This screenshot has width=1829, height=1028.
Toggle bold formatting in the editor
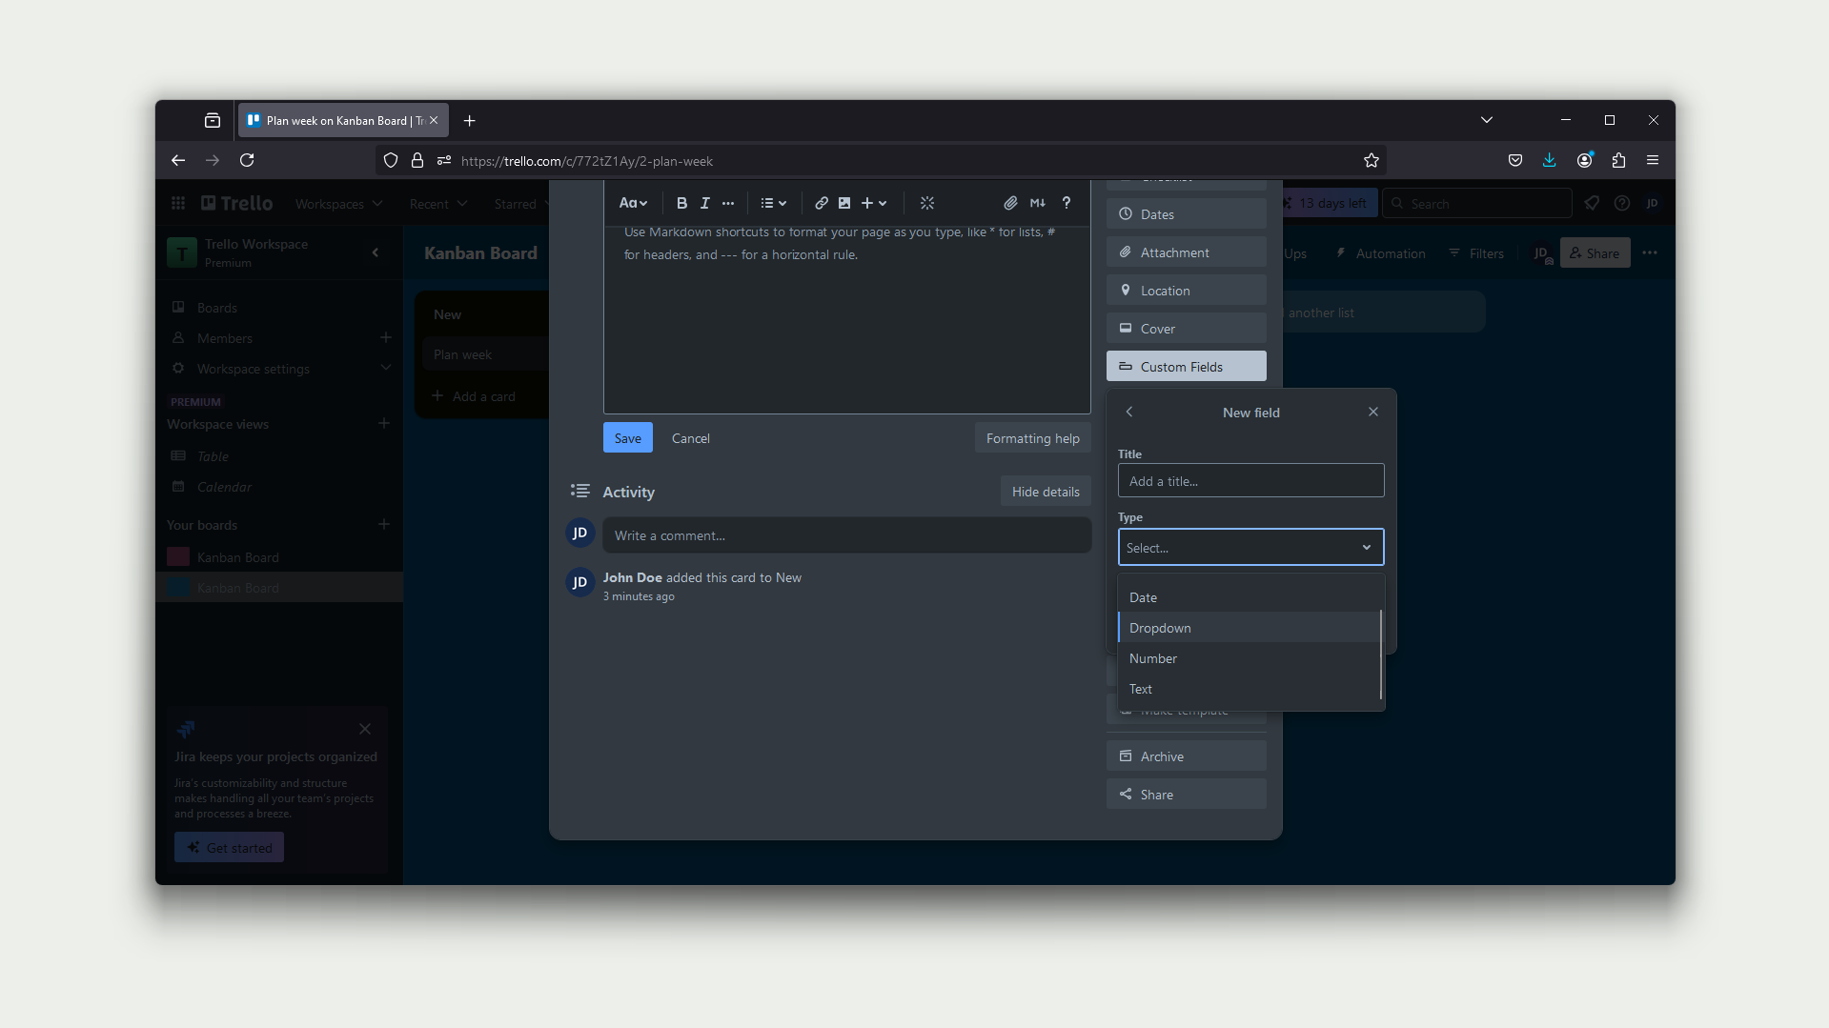click(x=681, y=203)
